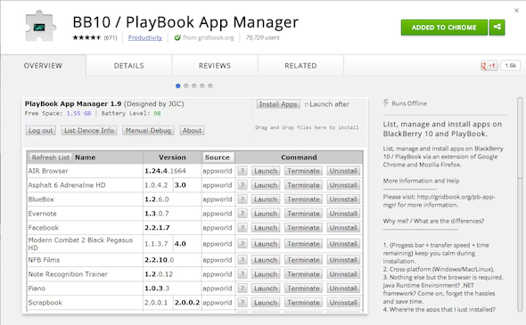
Task: Click the verified checkmark by gridbook.org
Action: tap(177, 38)
